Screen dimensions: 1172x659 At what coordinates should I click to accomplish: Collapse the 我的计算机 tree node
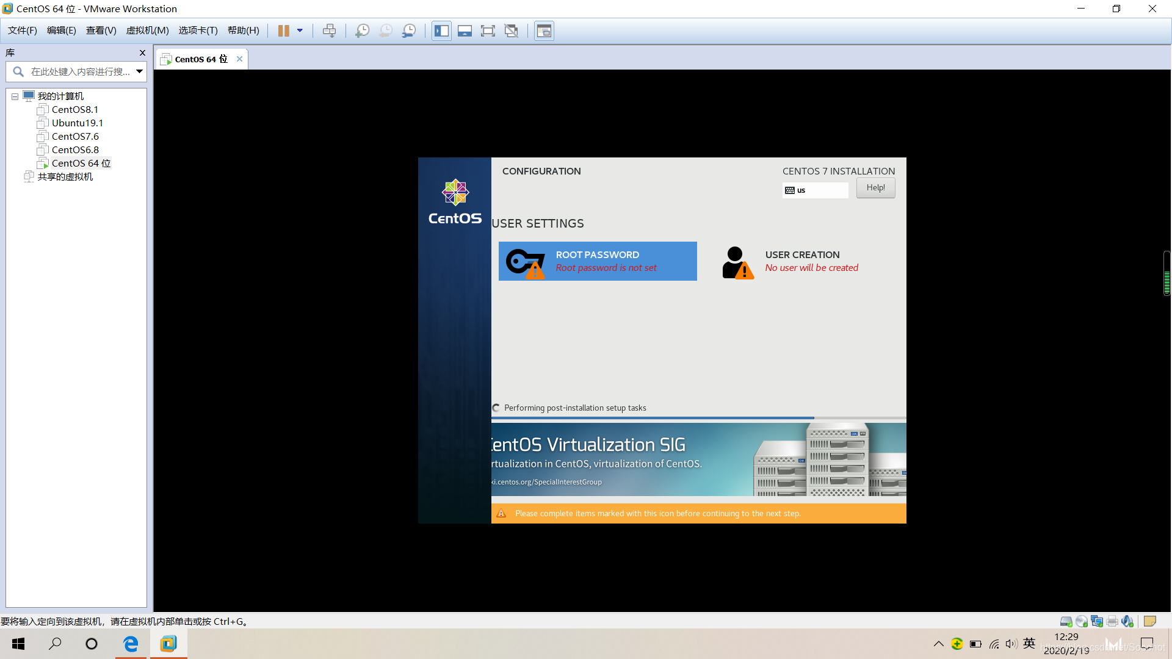click(x=15, y=96)
